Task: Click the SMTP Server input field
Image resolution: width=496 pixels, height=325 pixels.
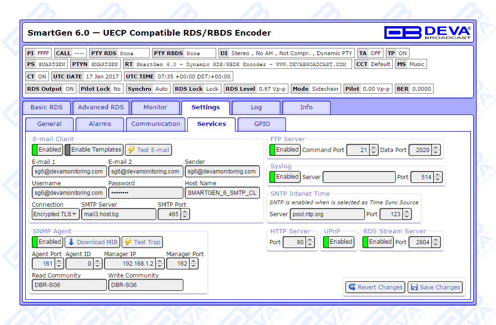Action: point(118,214)
